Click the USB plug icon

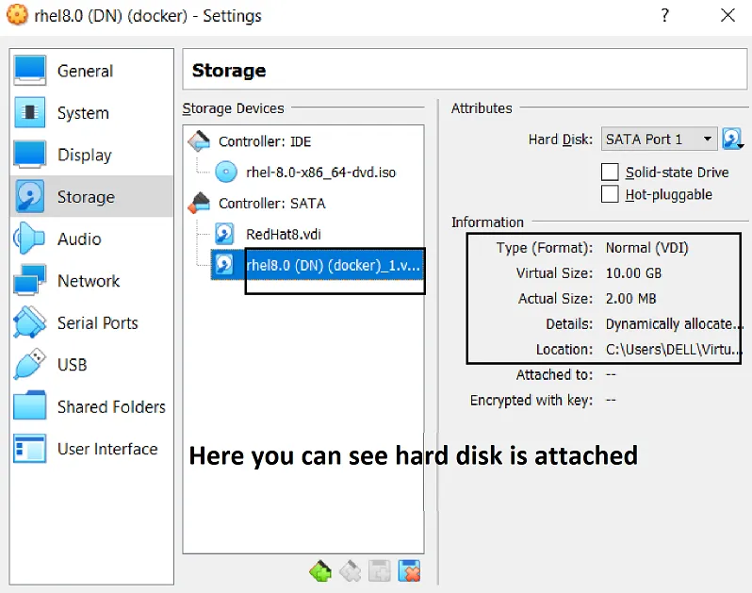[x=30, y=364]
